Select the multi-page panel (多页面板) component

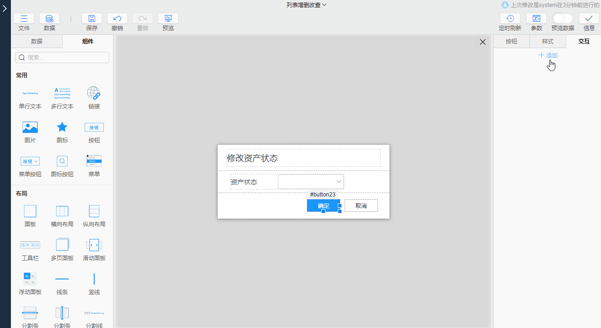tap(62, 245)
